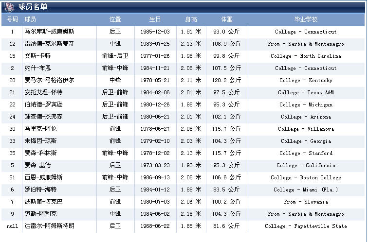This screenshot has width=368, height=242.
Task: Click weight 99.8 公斤 cell
Action: point(227,56)
